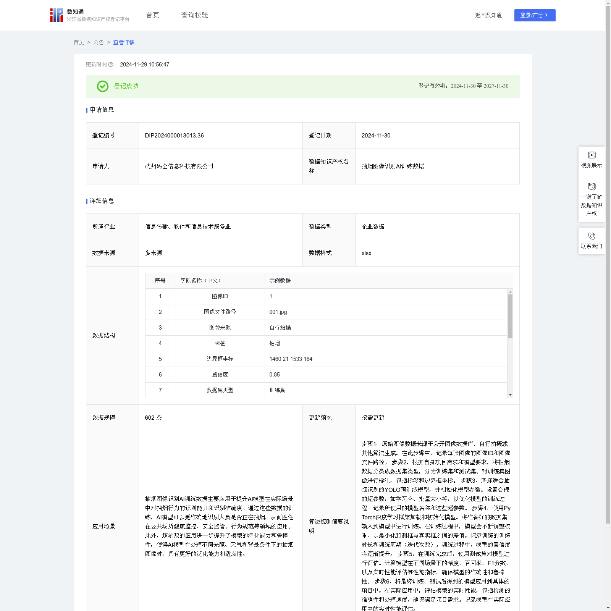The height and width of the screenshot is (611, 611).
Task: Click the data structure table scrollbar thumb
Action: coord(510,316)
